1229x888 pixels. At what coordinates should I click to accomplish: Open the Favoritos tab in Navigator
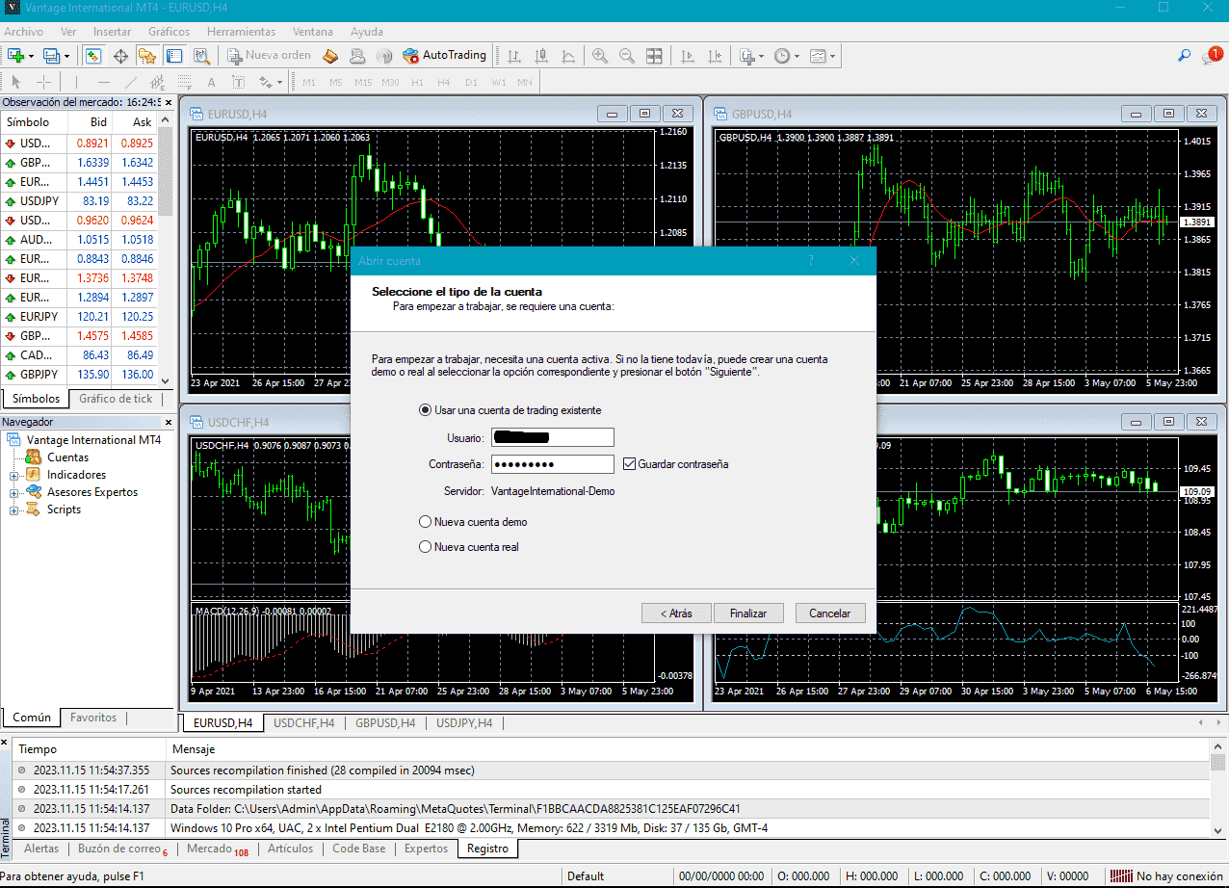pos(93,718)
